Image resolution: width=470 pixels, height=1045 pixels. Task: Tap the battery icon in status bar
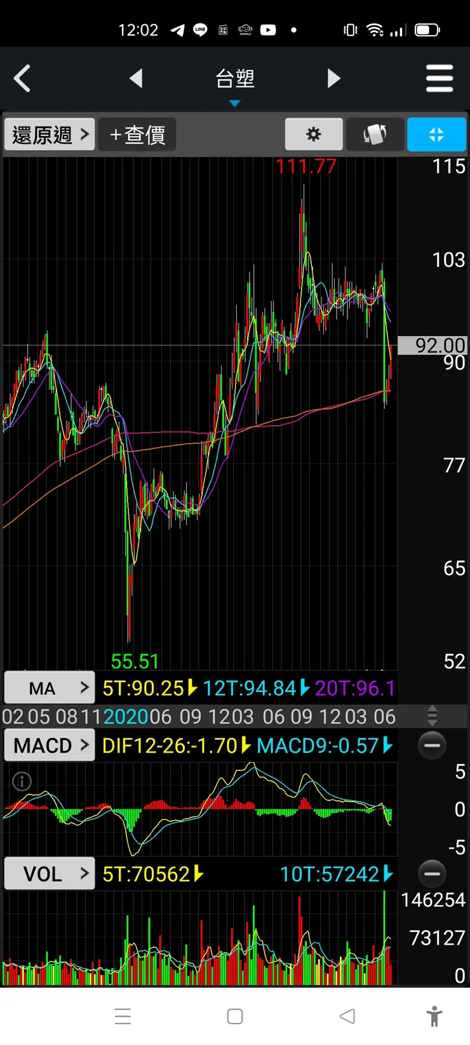tap(427, 30)
